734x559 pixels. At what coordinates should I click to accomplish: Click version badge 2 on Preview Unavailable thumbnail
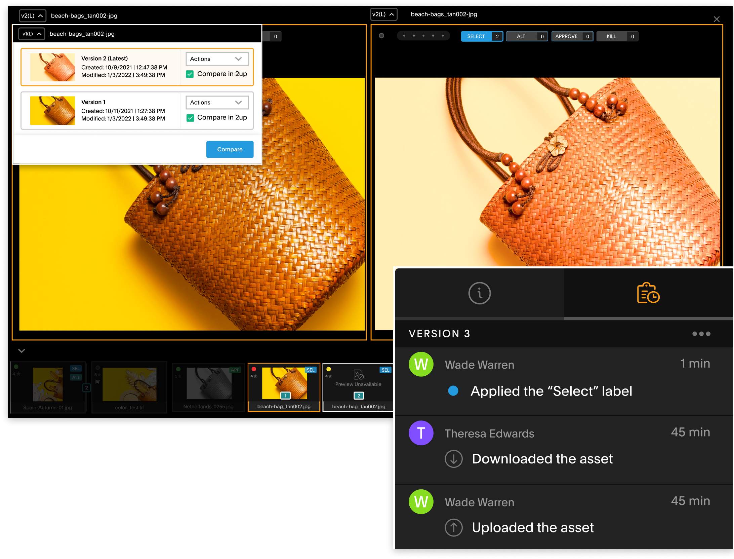(359, 396)
